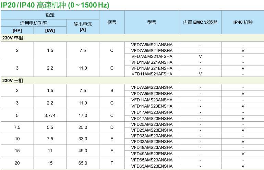Click the 3.7/4 kW cell
Screen dimensions: 264x170
click(50, 116)
